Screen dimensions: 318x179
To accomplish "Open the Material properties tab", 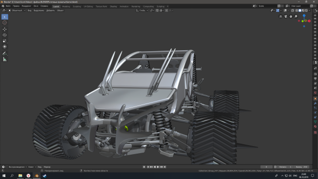I will coord(316,127).
